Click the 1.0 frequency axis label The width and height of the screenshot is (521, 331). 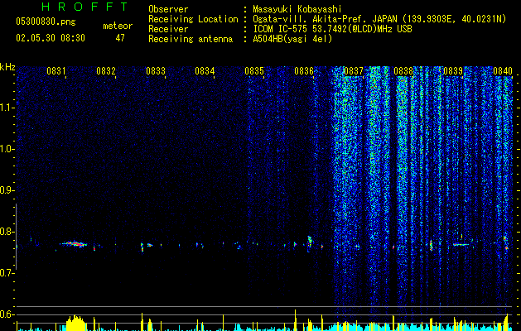7,149
